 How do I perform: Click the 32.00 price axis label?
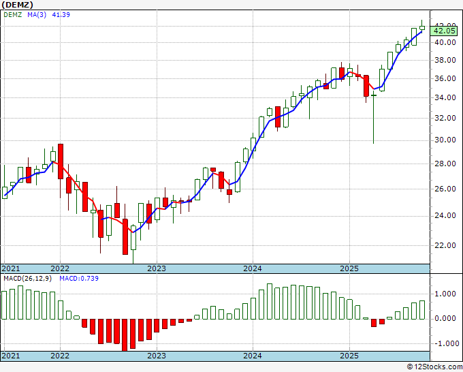(445, 118)
